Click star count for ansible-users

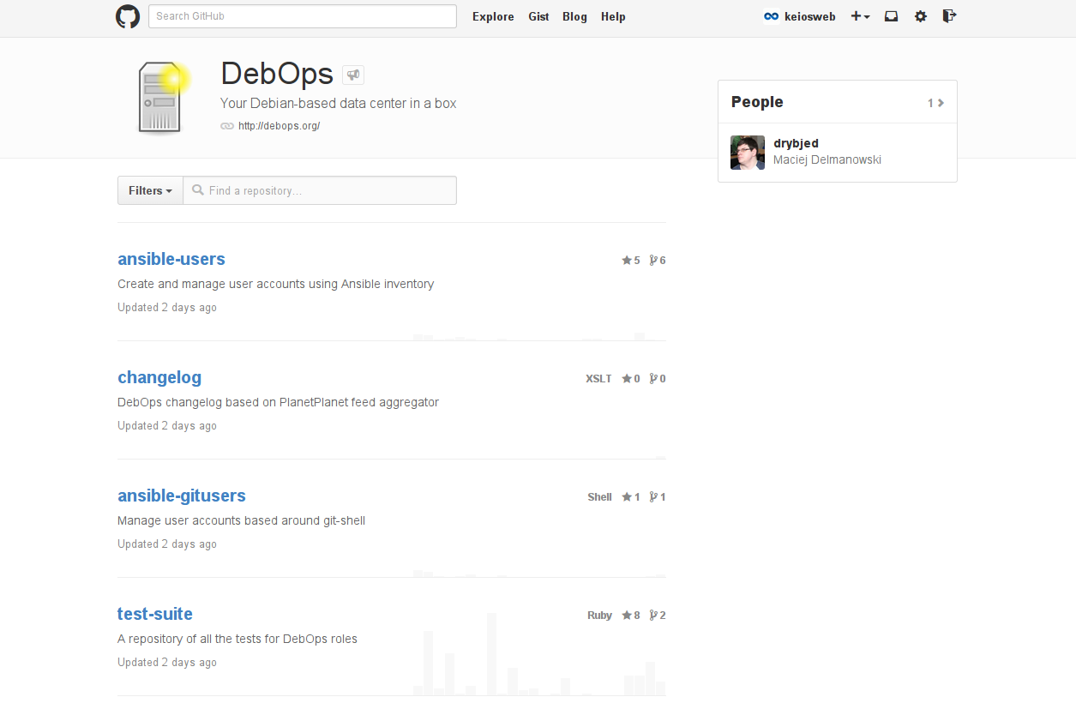(x=631, y=261)
